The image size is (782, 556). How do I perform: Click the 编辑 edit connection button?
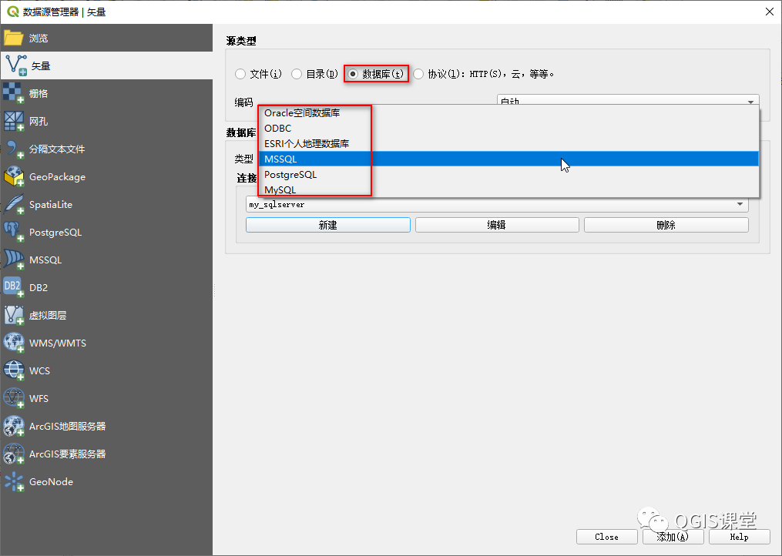pos(497,225)
